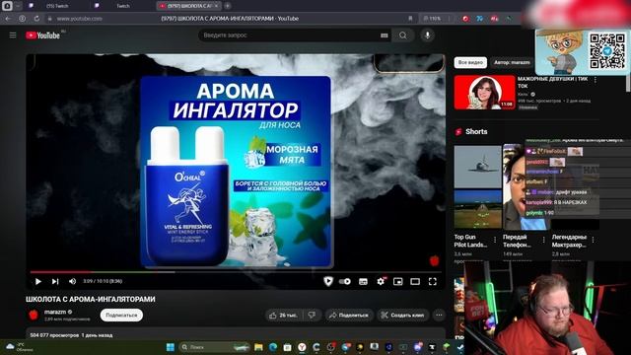Open the three-dot more actions menu under video

click(x=439, y=316)
